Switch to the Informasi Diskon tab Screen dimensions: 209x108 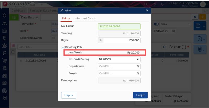85,18
